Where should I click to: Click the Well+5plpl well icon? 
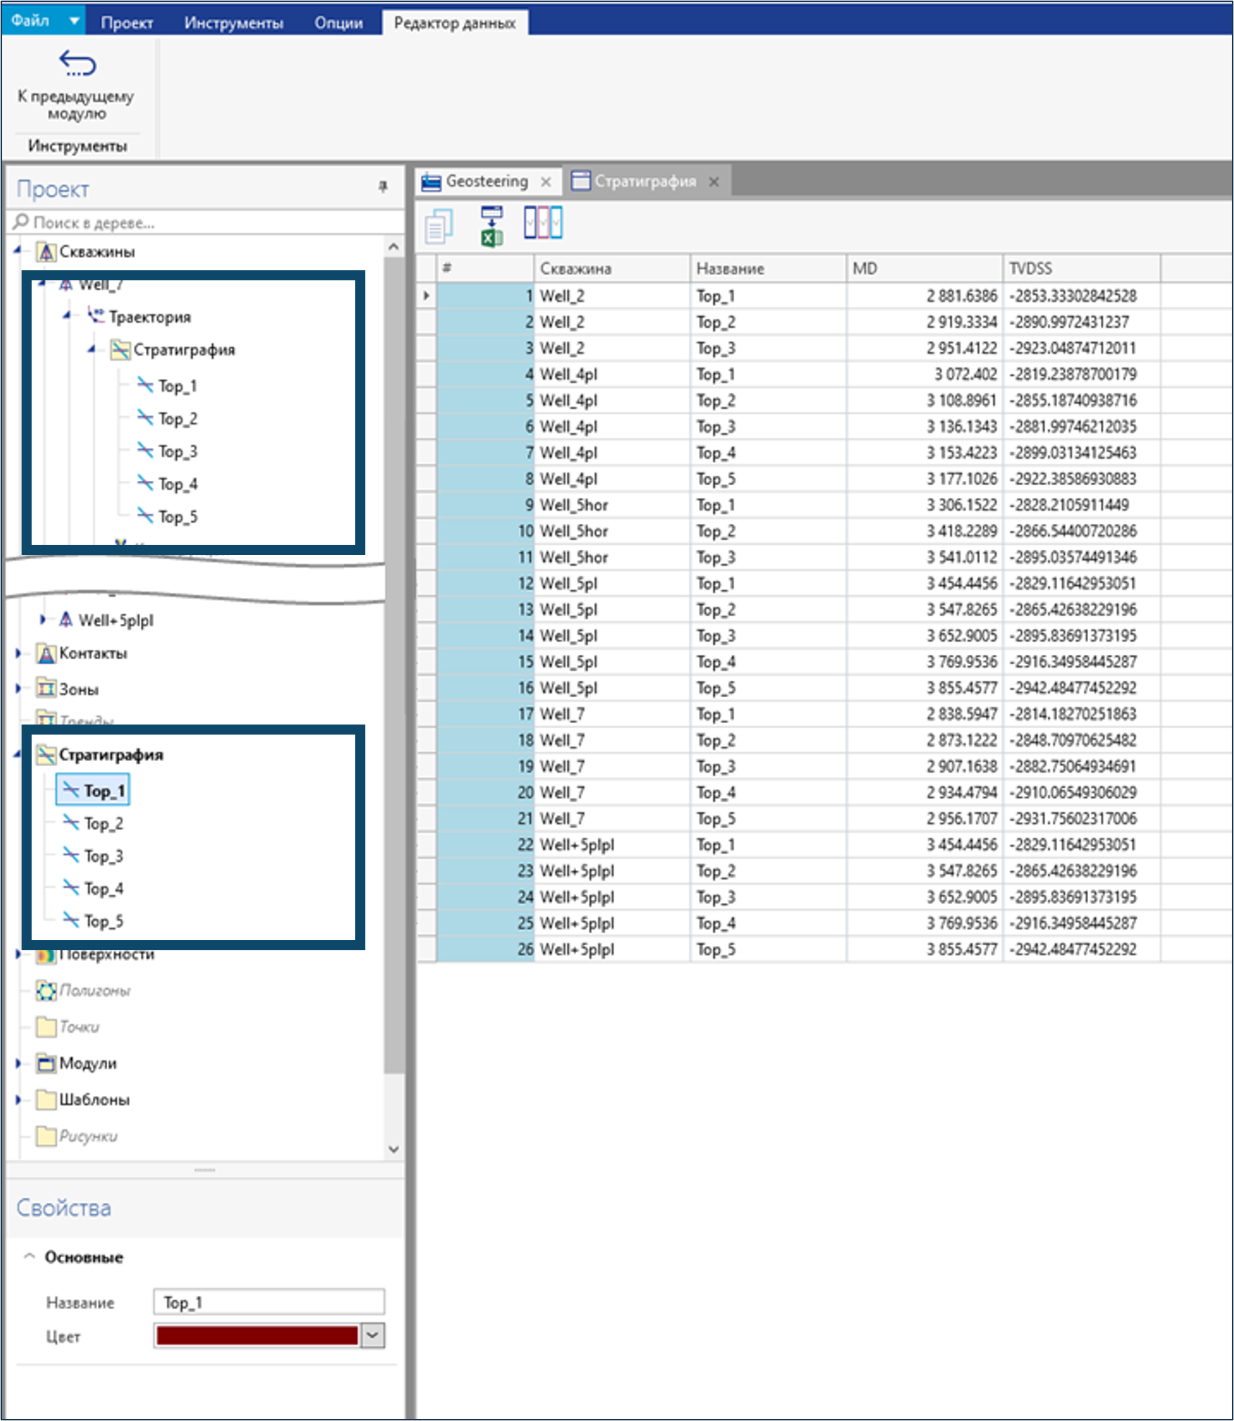point(66,620)
